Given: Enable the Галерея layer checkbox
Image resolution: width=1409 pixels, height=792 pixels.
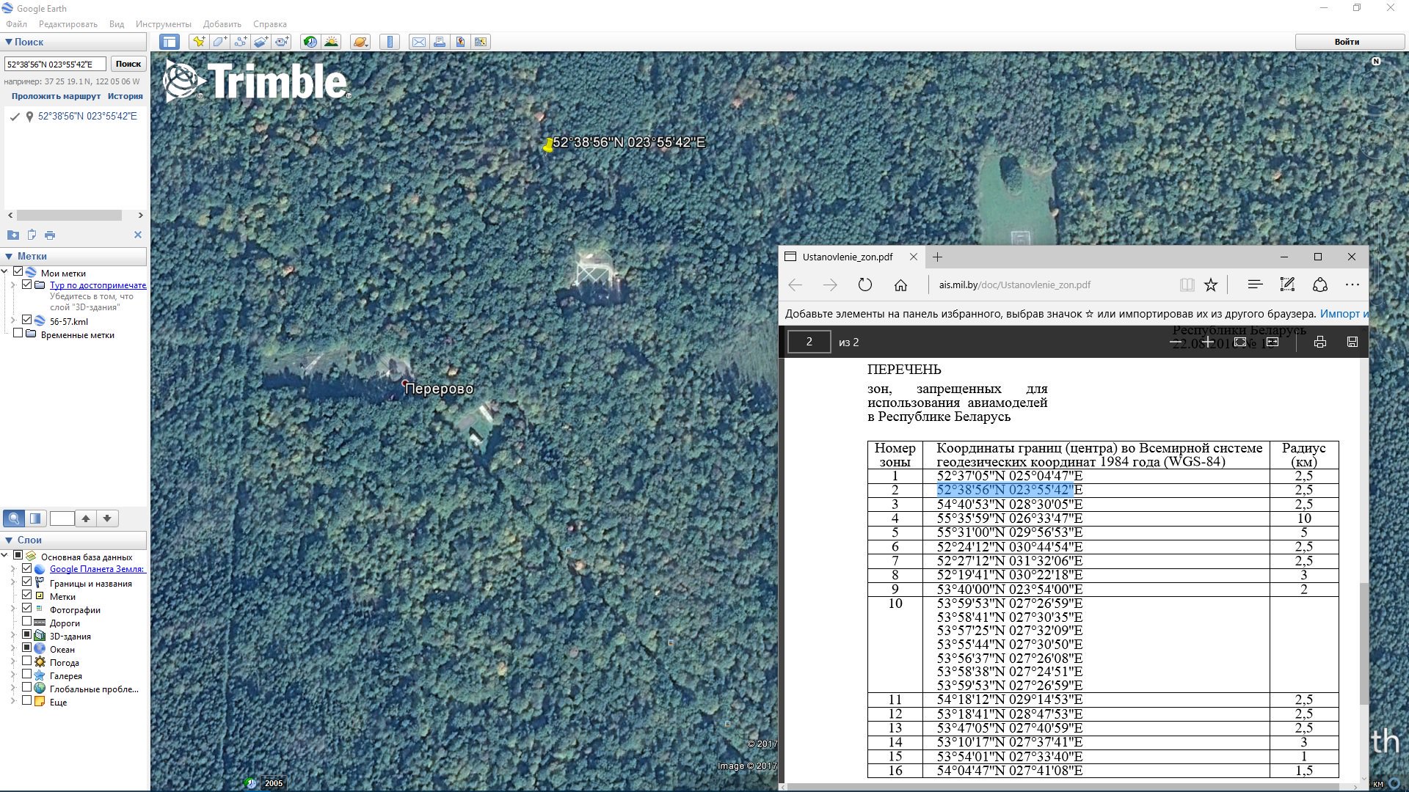Looking at the screenshot, I should pos(27,675).
